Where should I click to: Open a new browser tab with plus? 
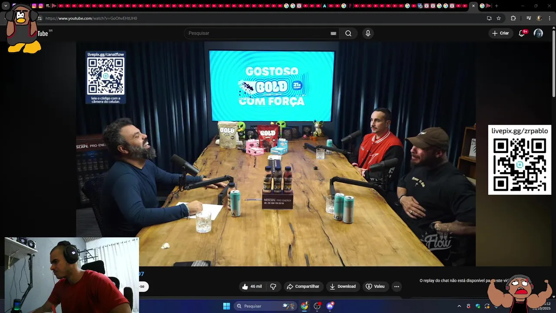[x=496, y=6]
